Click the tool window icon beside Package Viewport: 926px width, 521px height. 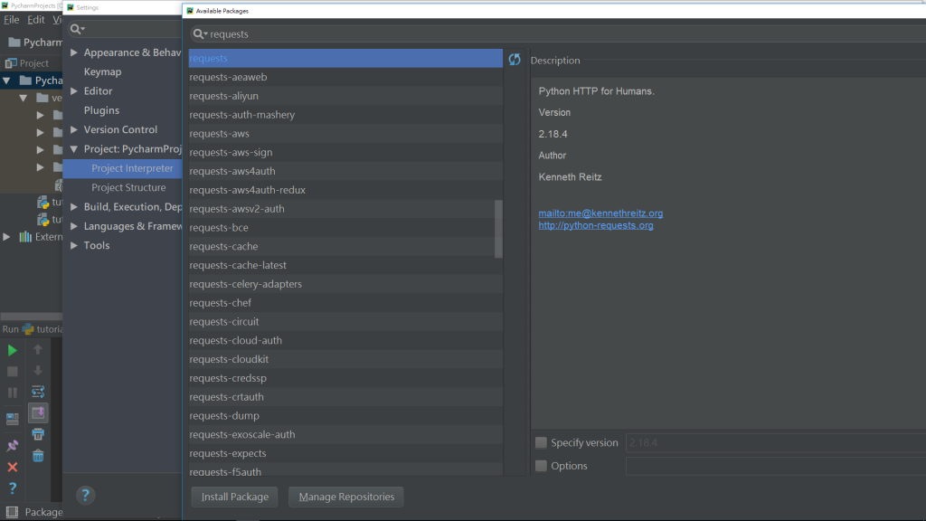[x=12, y=512]
